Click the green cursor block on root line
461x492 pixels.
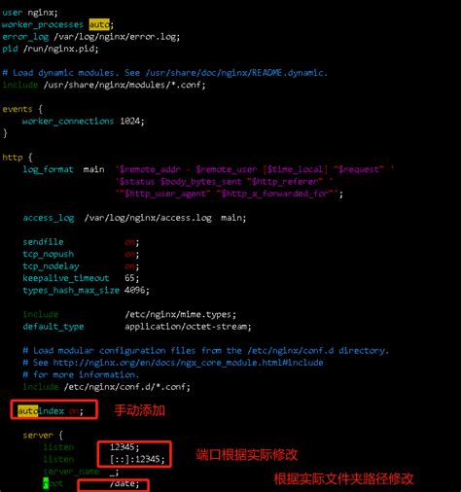[x=46, y=483]
